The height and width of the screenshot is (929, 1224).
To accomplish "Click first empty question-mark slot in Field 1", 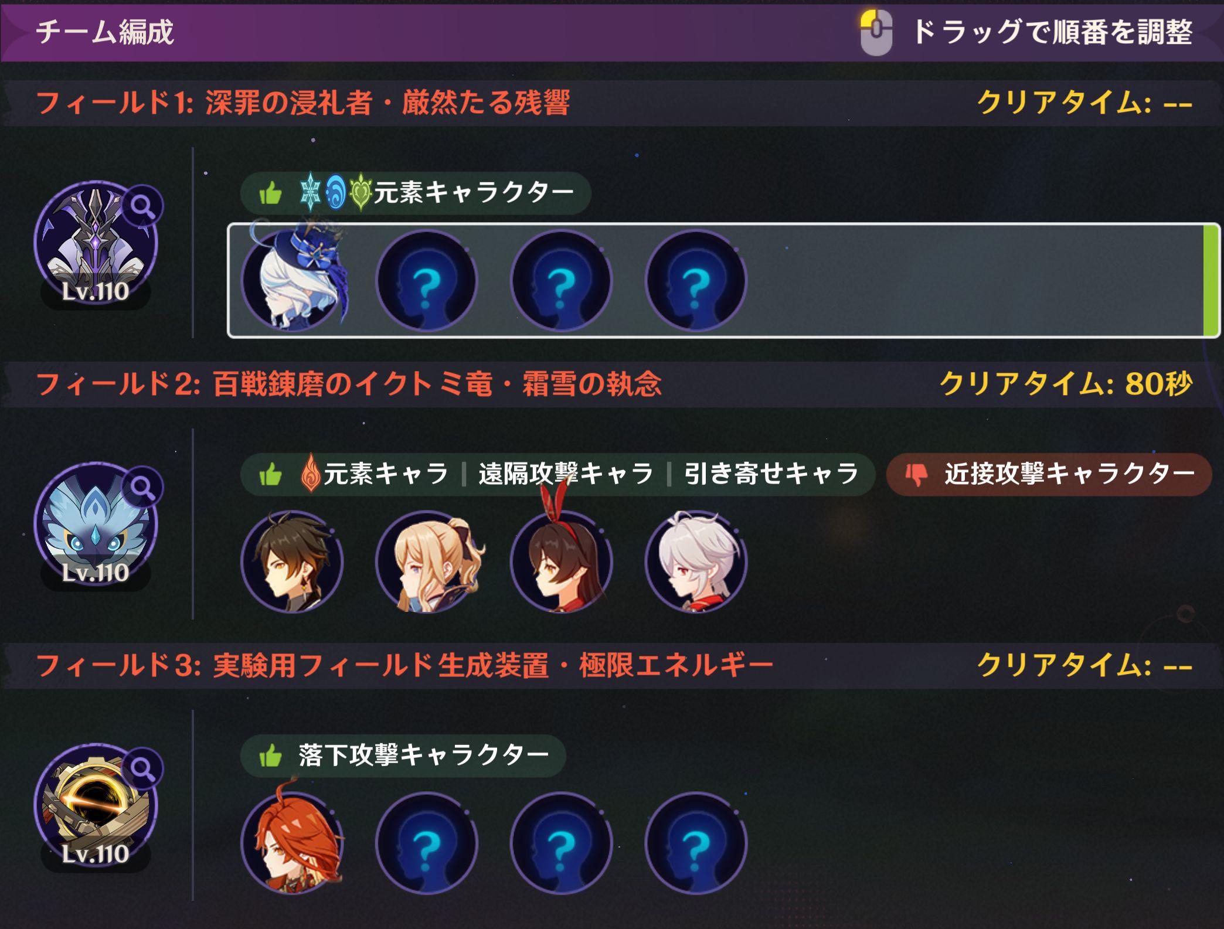I will tap(427, 281).
